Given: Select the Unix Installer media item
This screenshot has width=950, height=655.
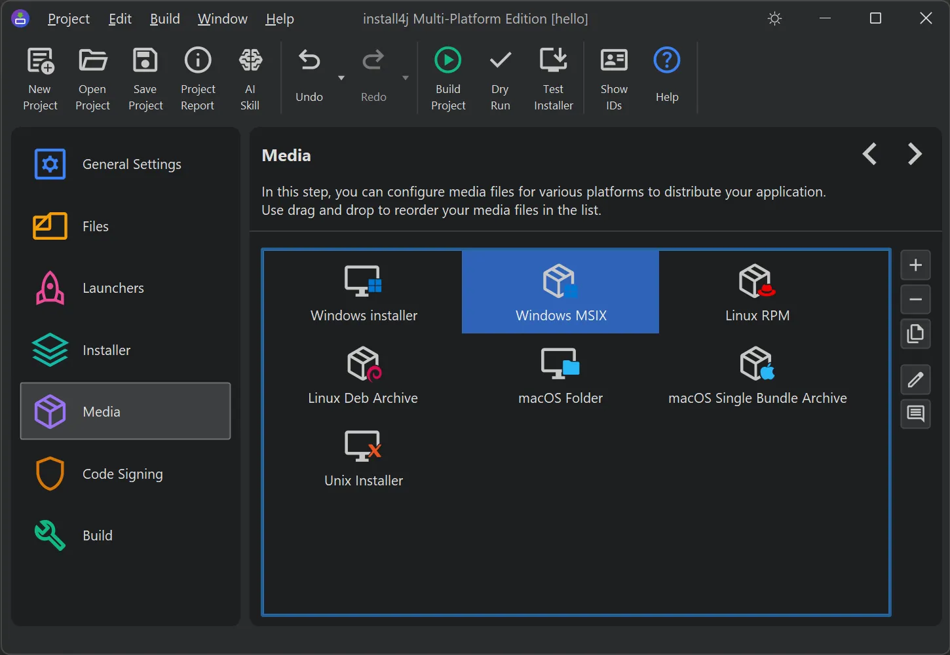Looking at the screenshot, I should click(364, 457).
